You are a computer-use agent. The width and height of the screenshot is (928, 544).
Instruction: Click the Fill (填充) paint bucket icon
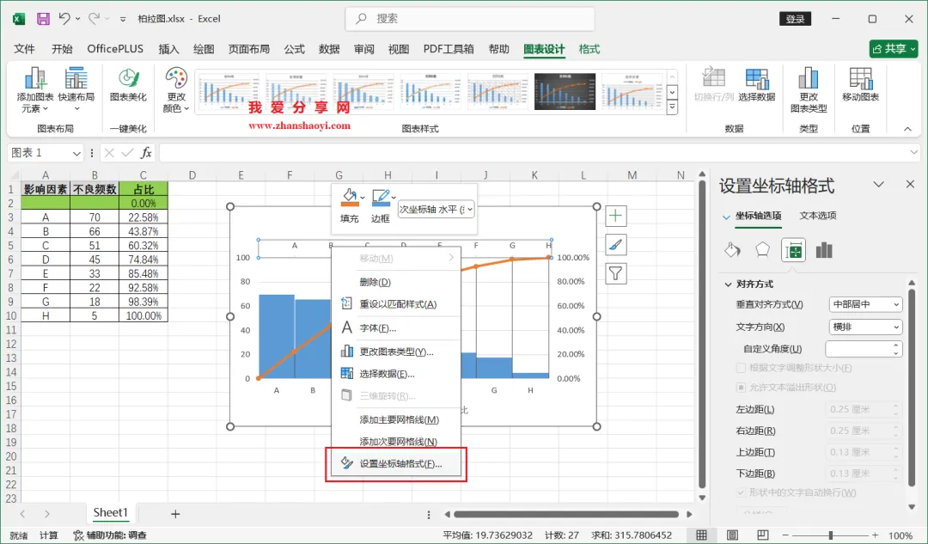(349, 197)
